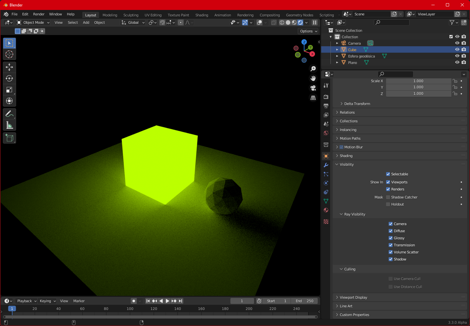Choose the Move tool
Viewport: 470px width, 326px height.
(x=9, y=67)
